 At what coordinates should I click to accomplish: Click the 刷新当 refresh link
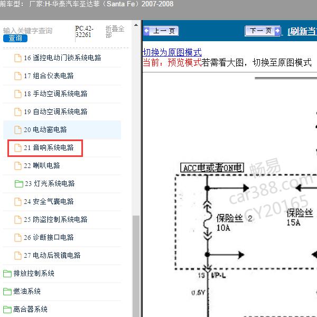click(x=302, y=31)
